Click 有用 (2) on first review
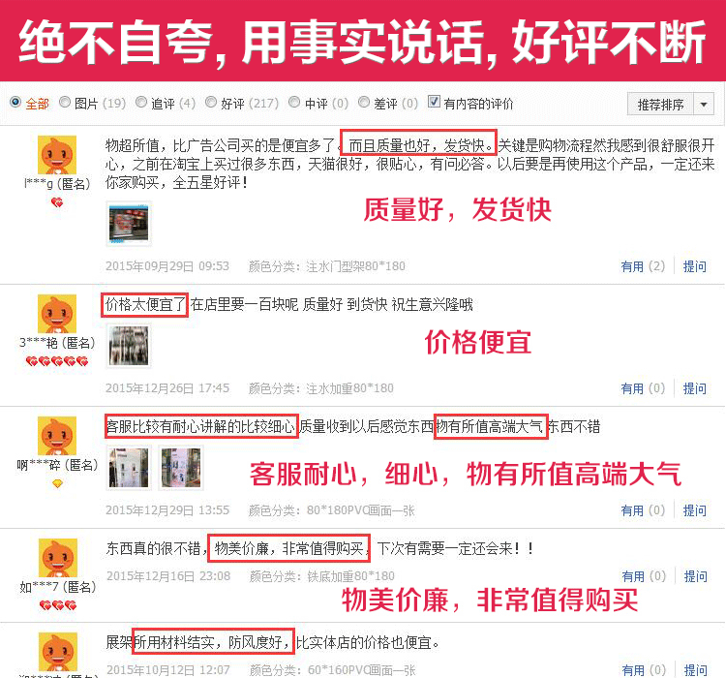The image size is (726, 678). (x=643, y=266)
